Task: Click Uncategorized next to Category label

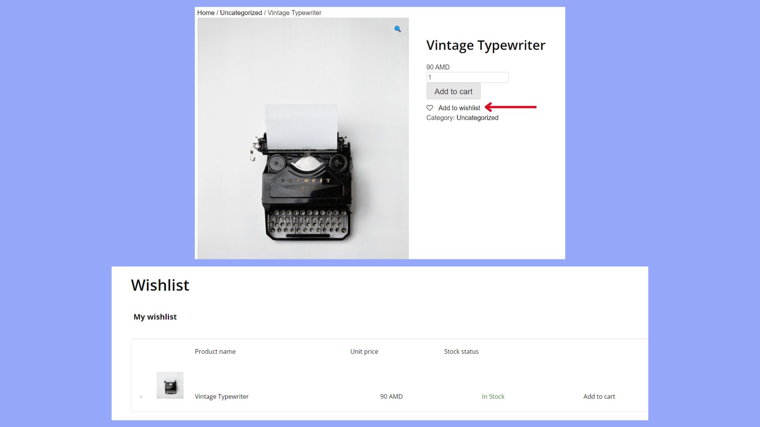Action: tap(477, 118)
